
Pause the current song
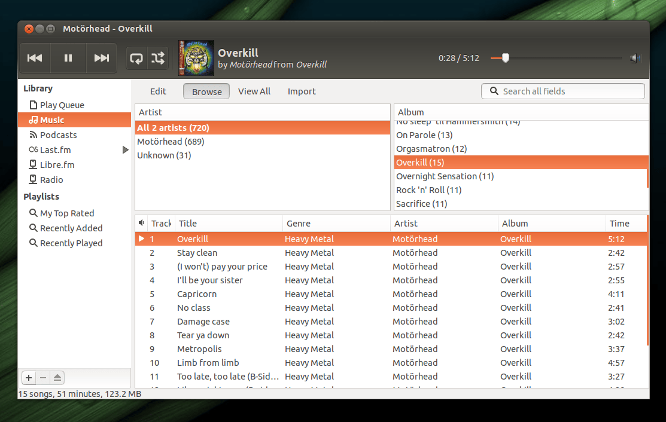coord(68,58)
